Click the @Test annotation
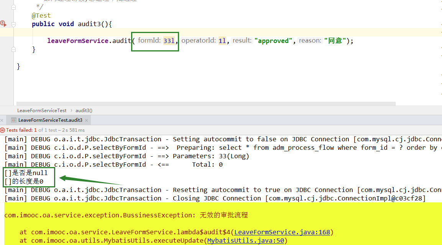This screenshot has height=245, width=442. coord(41,15)
